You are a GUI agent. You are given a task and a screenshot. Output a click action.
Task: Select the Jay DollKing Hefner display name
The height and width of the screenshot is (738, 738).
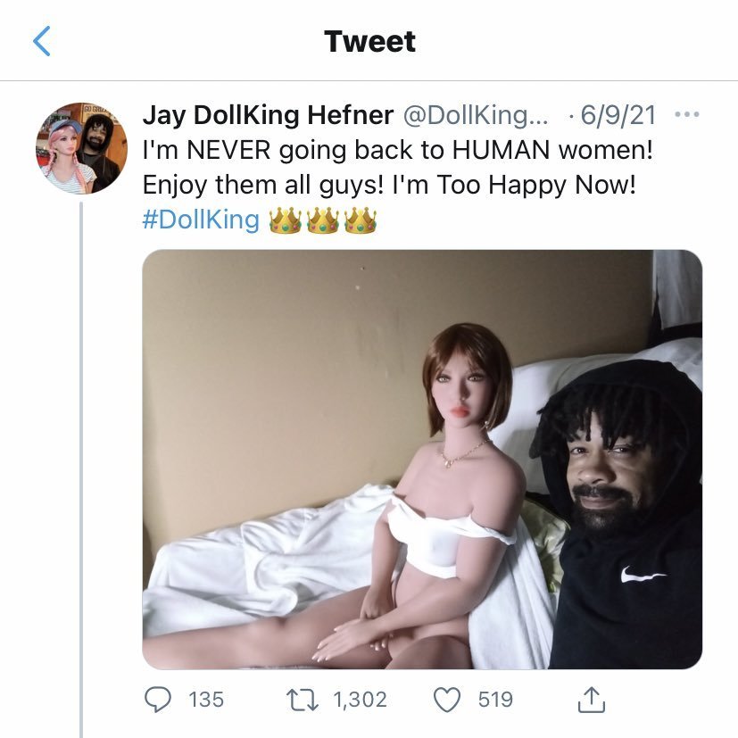tap(268, 115)
